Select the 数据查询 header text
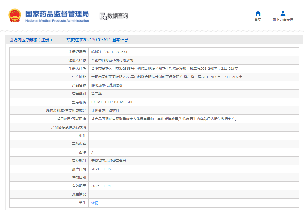The width and height of the screenshot is (304, 210). click(118, 16)
